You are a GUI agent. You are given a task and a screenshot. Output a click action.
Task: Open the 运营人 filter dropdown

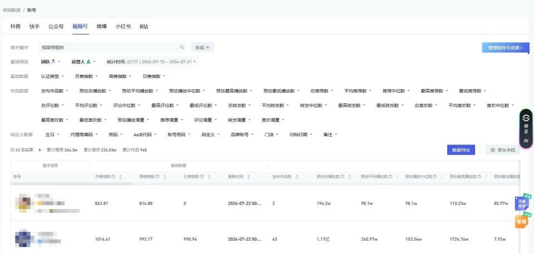click(x=84, y=62)
